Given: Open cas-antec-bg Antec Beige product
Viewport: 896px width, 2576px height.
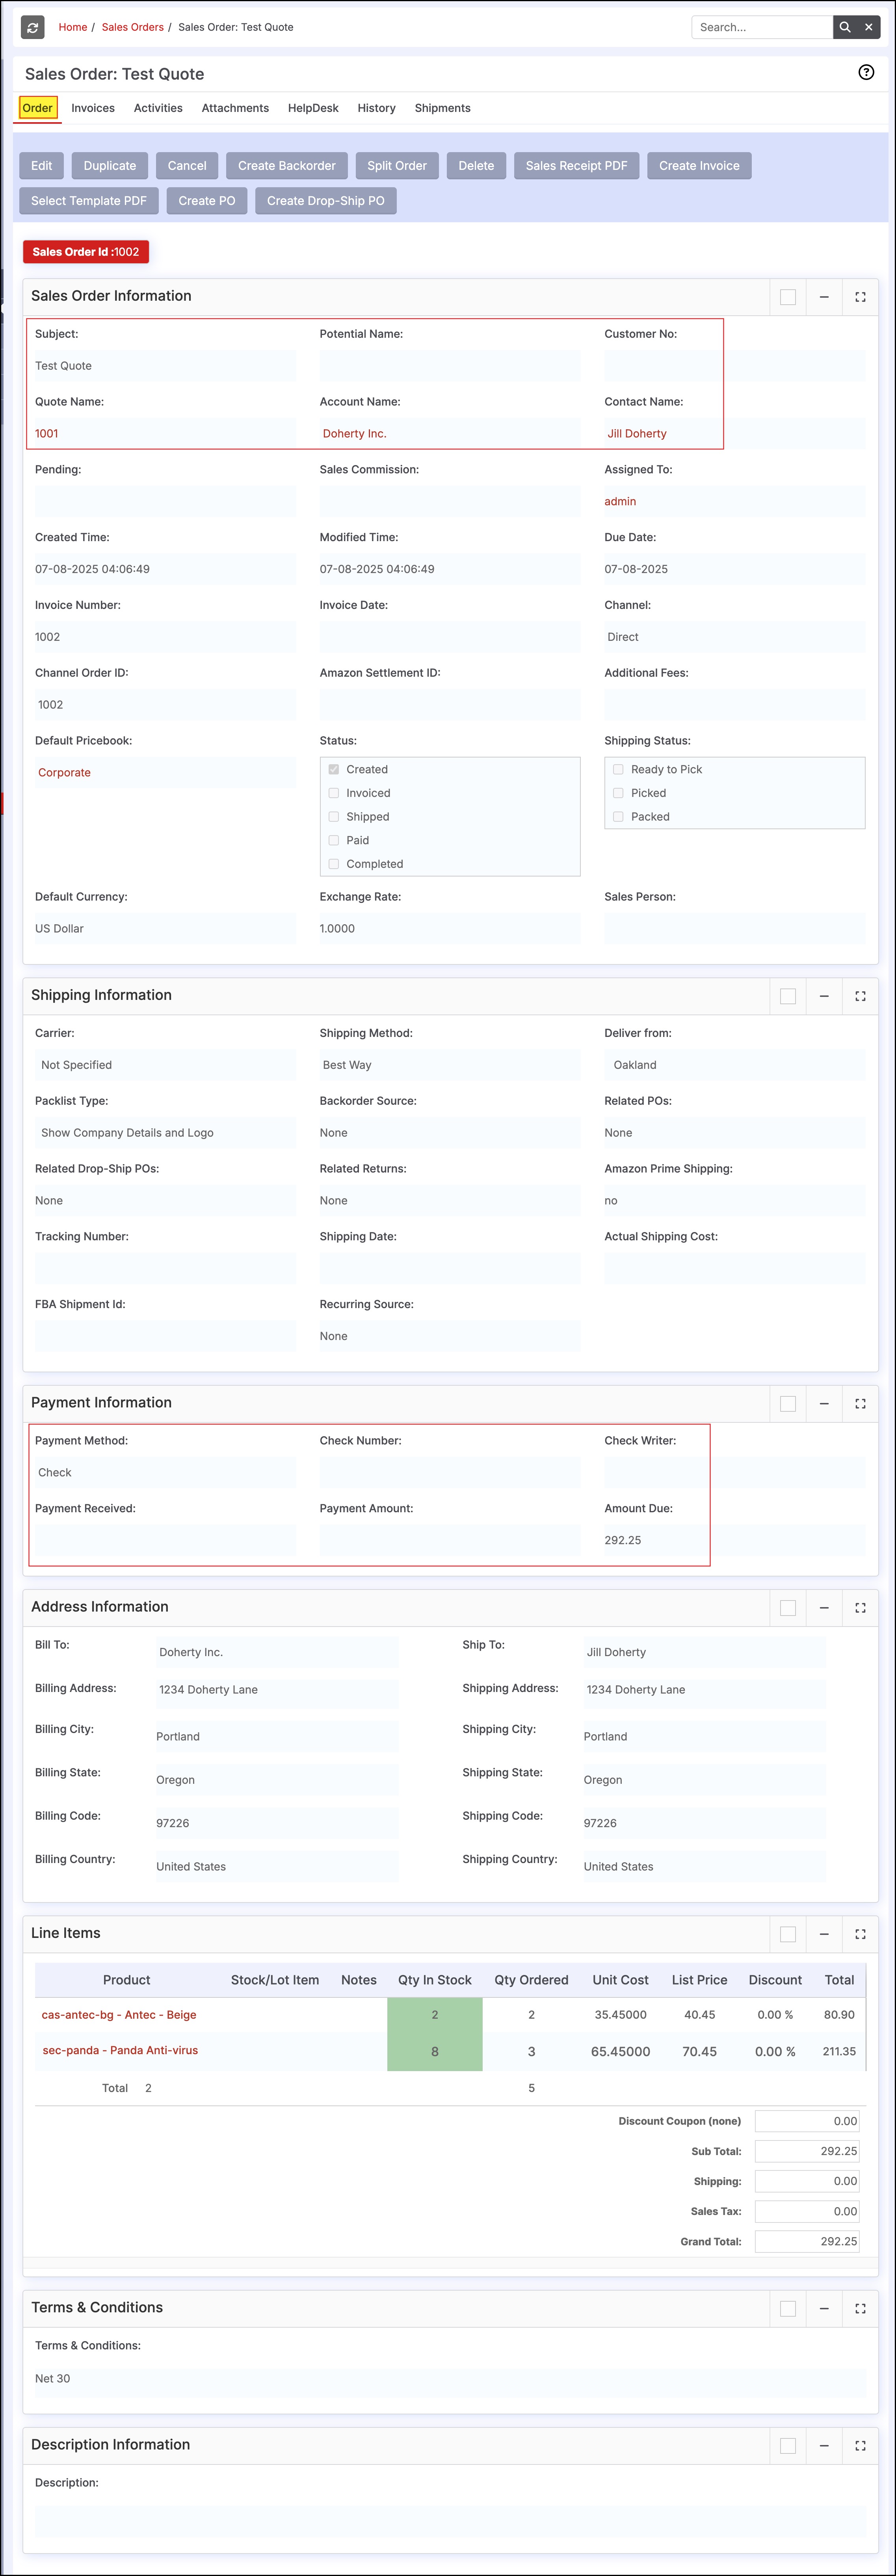Looking at the screenshot, I should click(119, 2015).
